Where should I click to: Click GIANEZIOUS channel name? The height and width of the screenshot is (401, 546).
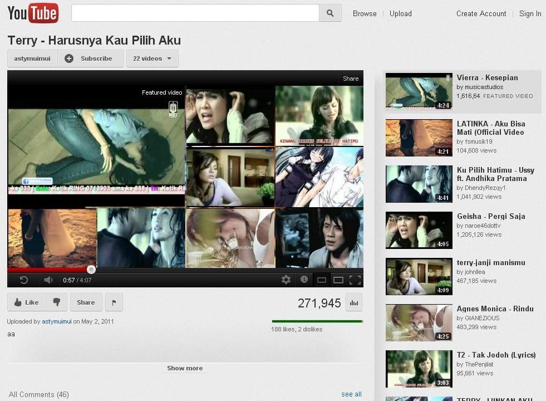click(482, 318)
